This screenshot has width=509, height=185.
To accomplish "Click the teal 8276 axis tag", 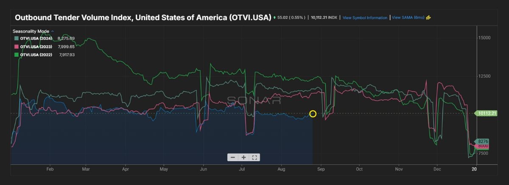I will (x=483, y=142).
